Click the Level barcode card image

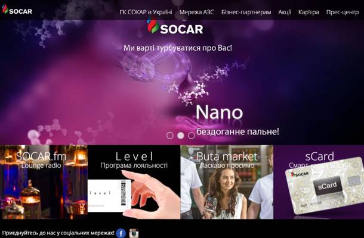(x=109, y=196)
